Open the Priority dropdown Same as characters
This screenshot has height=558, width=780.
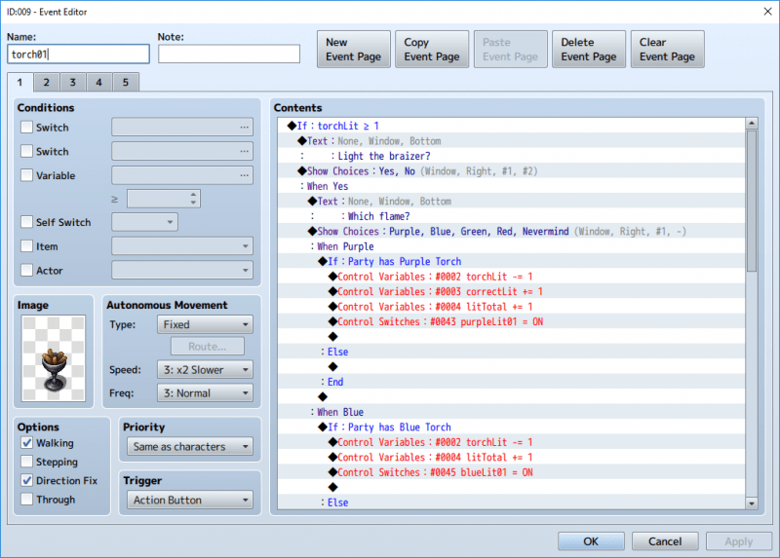coord(189,447)
